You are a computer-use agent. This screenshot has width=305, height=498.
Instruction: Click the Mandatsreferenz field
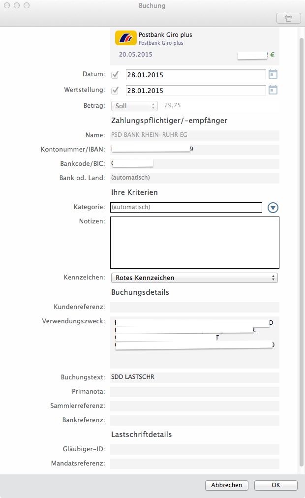[194, 464]
